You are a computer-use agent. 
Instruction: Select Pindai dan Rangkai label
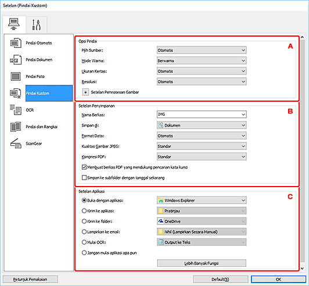click(42, 127)
